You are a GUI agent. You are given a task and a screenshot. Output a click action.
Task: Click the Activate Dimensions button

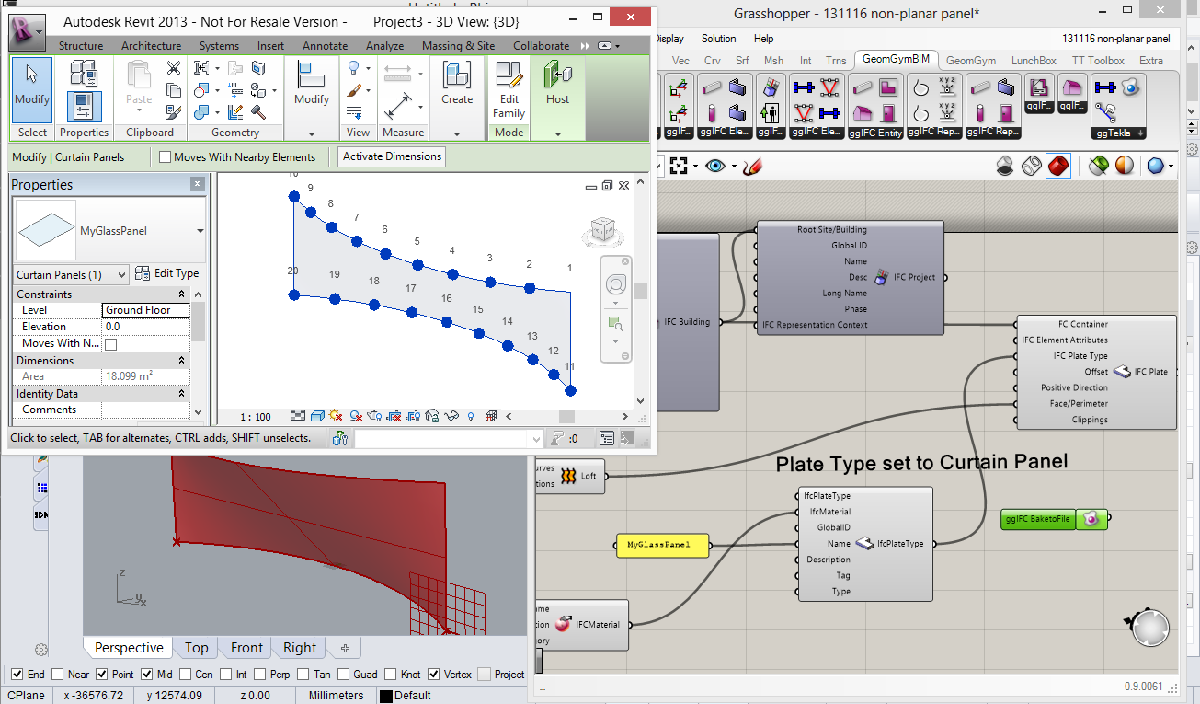[x=393, y=157]
